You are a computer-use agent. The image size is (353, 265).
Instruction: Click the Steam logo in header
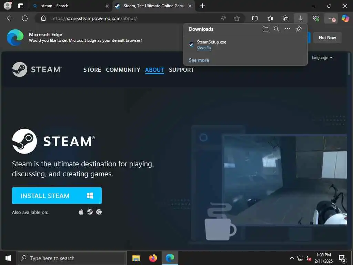tap(37, 69)
